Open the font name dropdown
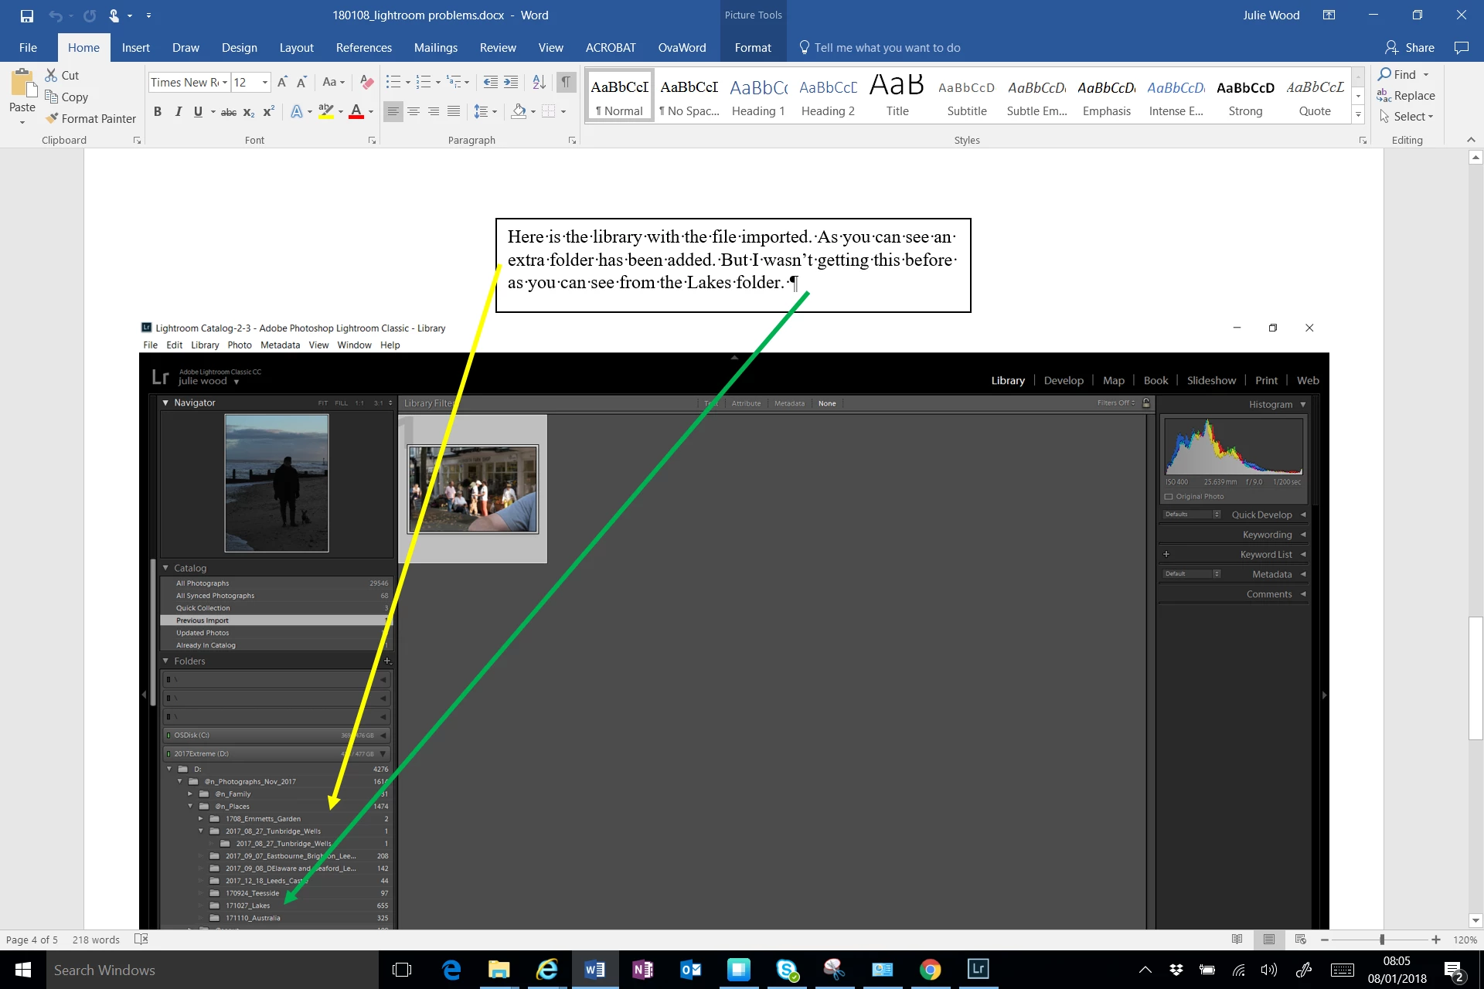 click(225, 82)
